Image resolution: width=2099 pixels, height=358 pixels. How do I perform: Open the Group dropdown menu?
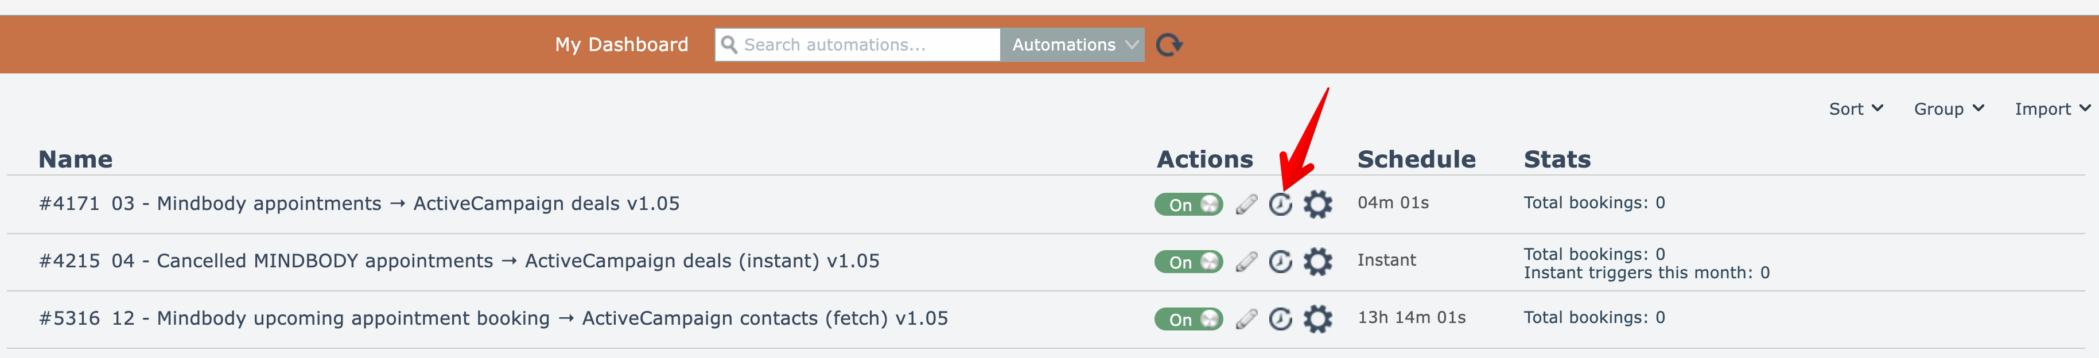(x=1948, y=108)
